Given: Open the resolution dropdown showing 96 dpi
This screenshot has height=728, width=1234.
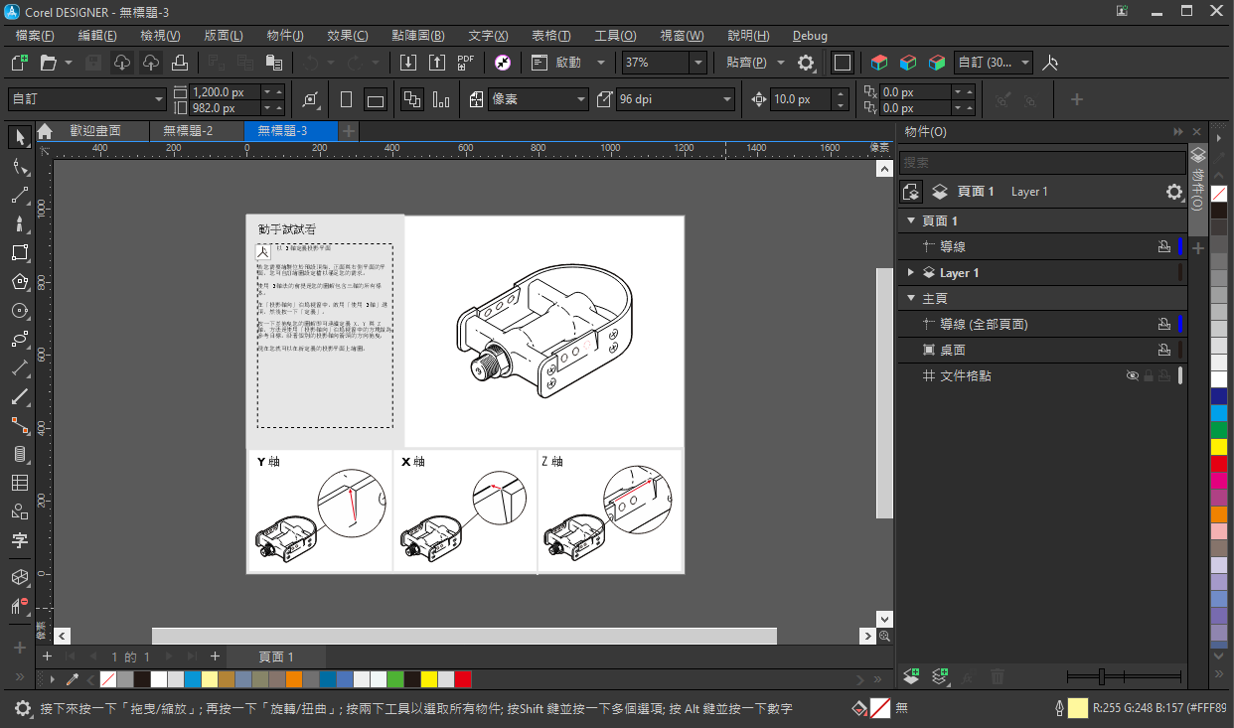Looking at the screenshot, I should [677, 99].
